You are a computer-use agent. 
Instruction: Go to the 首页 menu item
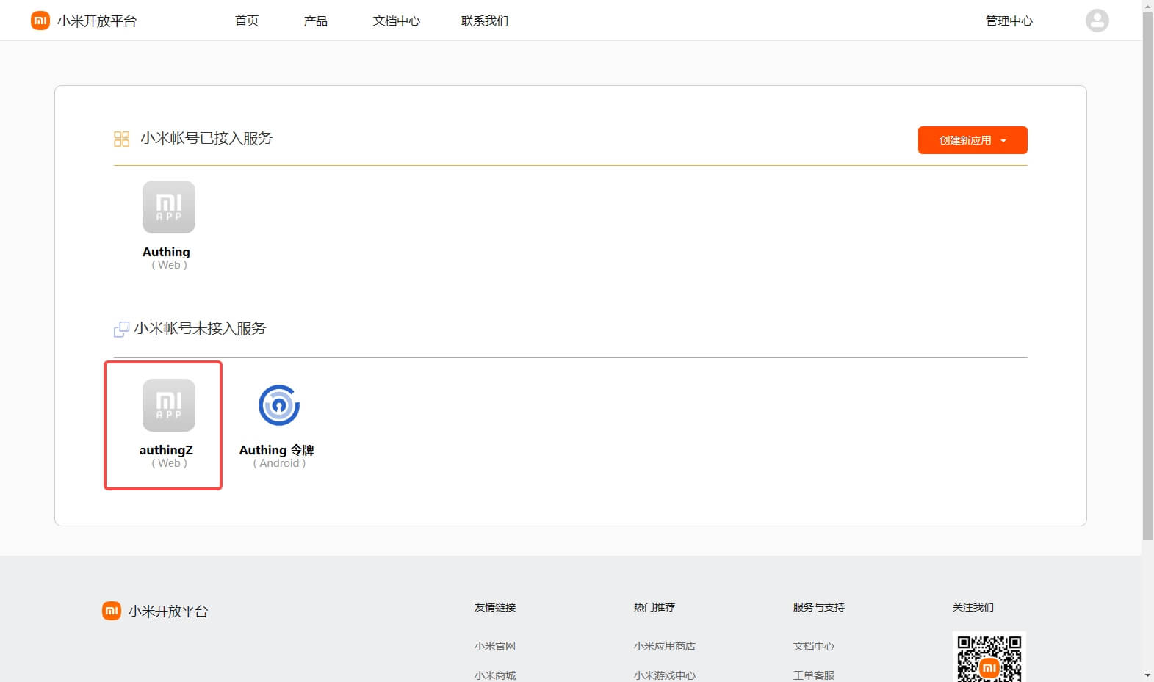click(x=247, y=21)
